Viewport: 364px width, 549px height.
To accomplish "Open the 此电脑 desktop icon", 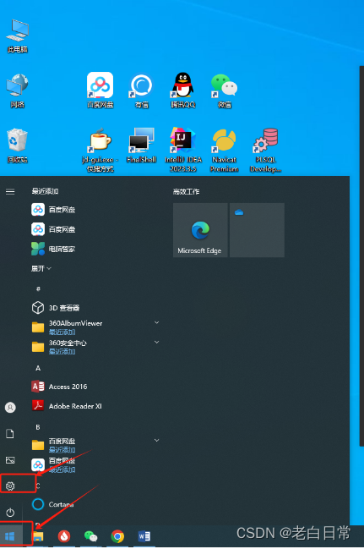I will 17,36.
